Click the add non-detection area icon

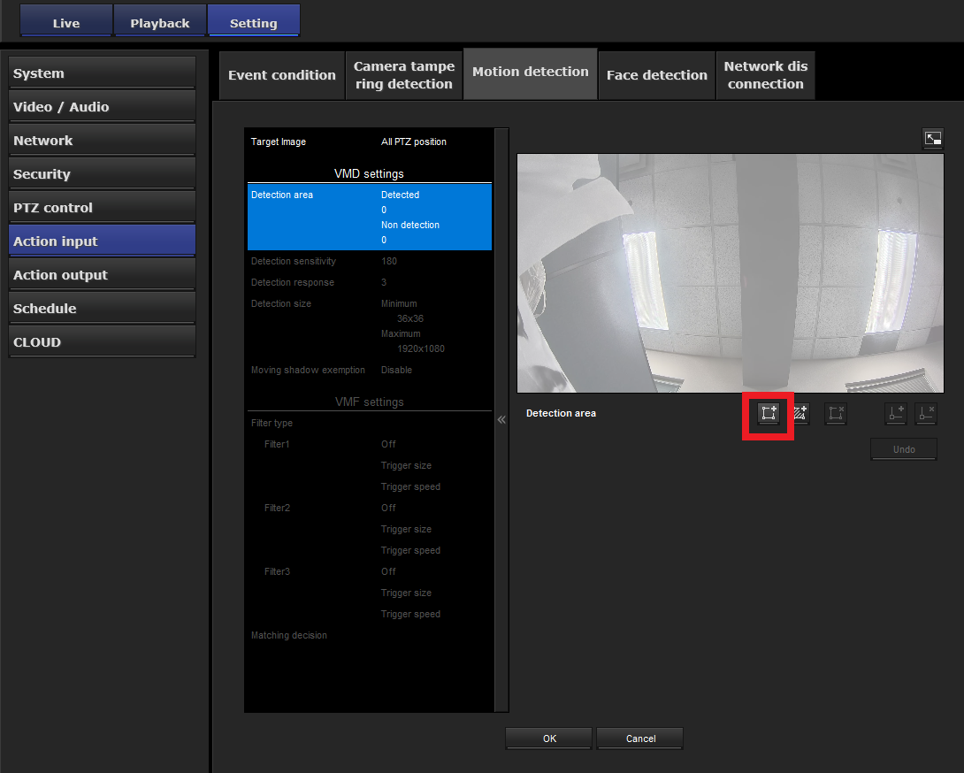click(800, 414)
